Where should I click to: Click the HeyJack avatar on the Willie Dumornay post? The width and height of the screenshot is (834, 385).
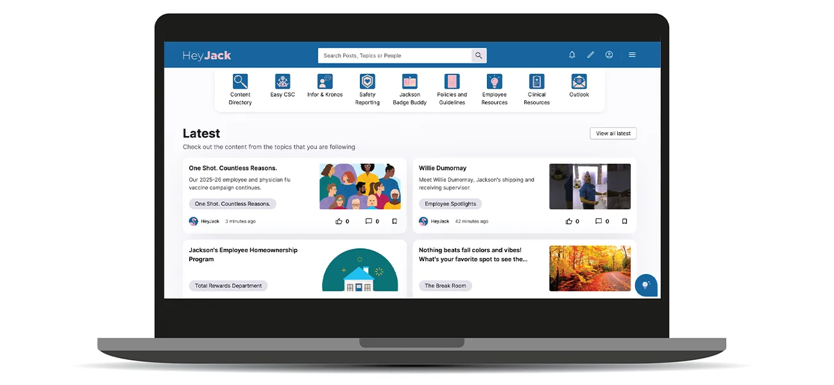[x=423, y=221]
